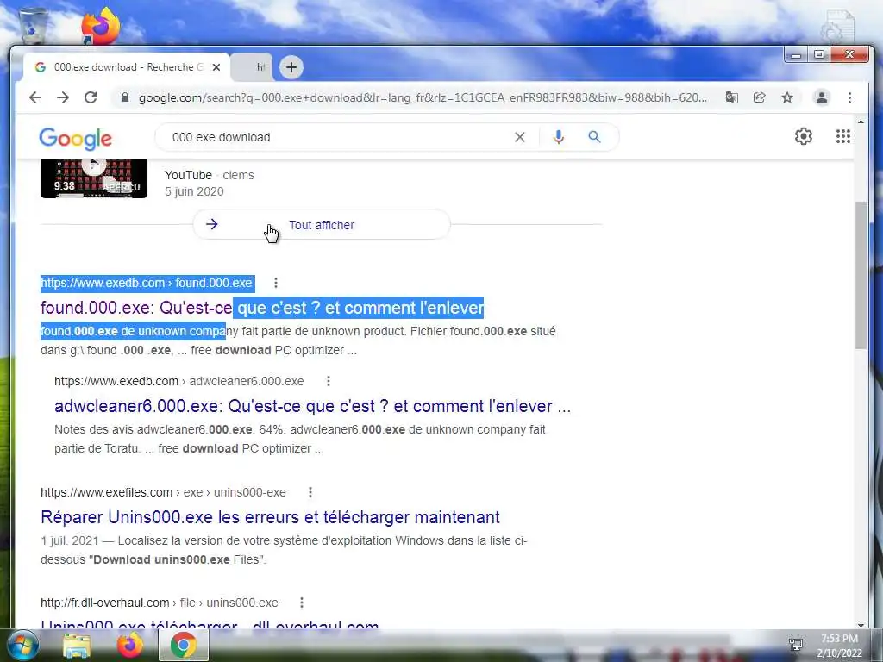Click the share page icon
Image resolution: width=883 pixels, height=662 pixels.
759,97
